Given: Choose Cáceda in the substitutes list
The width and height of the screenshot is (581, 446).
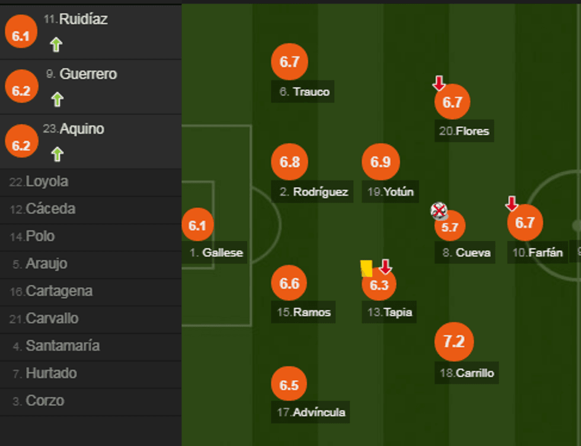Looking at the screenshot, I should pyautogui.click(x=50, y=209).
